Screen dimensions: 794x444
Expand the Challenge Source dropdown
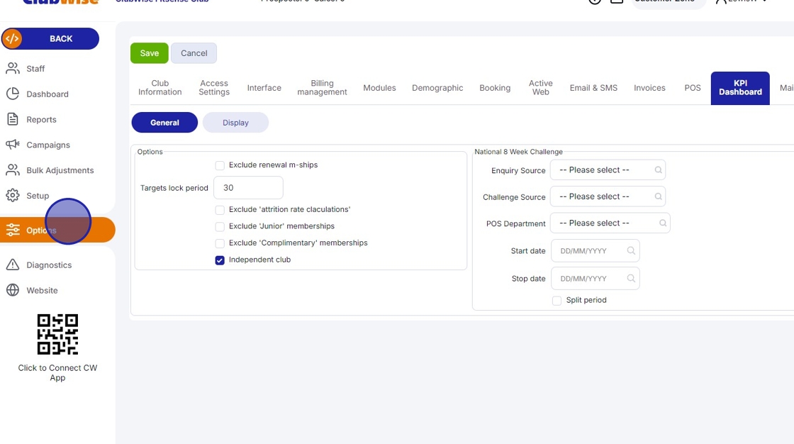coord(608,196)
